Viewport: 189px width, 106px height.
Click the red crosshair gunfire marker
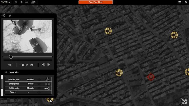(x=151, y=77)
